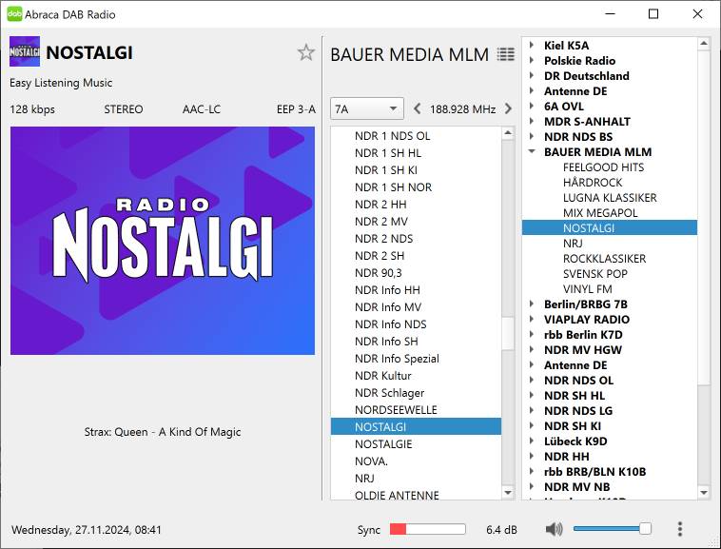The height and width of the screenshot is (549, 721).
Task: Expand the Kiel K5A ensemble
Action: tap(532, 46)
